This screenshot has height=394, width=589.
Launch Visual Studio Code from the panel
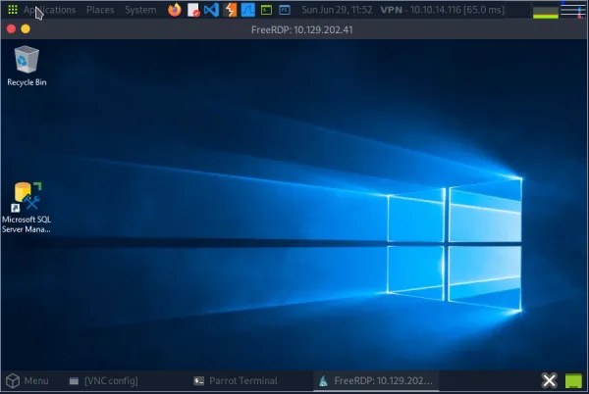211,10
